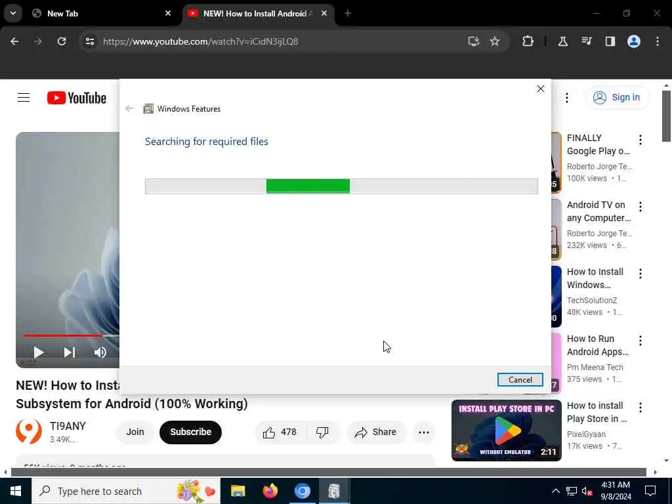The width and height of the screenshot is (672, 504).
Task: Open the TI9ANY channel avatar
Action: click(29, 432)
